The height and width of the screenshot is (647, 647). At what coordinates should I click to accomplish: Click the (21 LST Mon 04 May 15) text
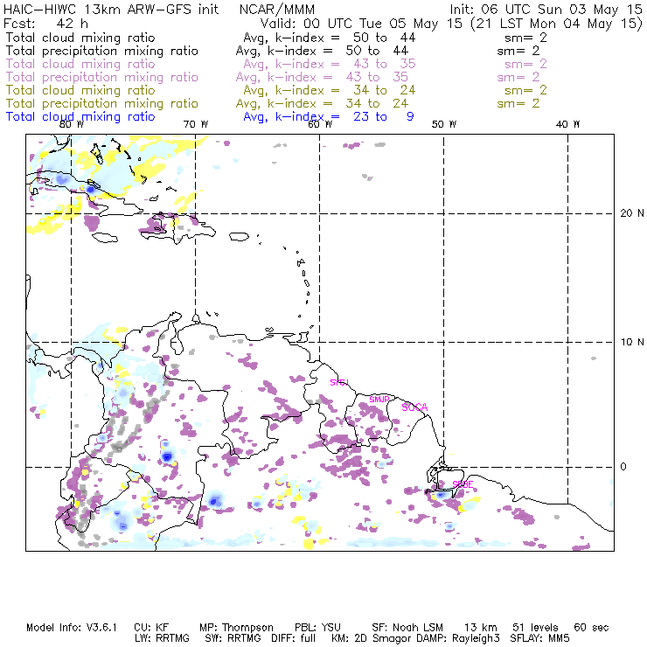(557, 24)
